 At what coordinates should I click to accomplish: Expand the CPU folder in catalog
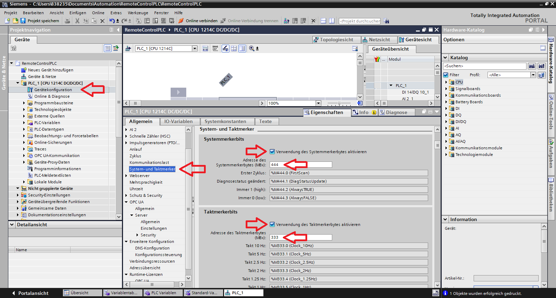tap(446, 82)
